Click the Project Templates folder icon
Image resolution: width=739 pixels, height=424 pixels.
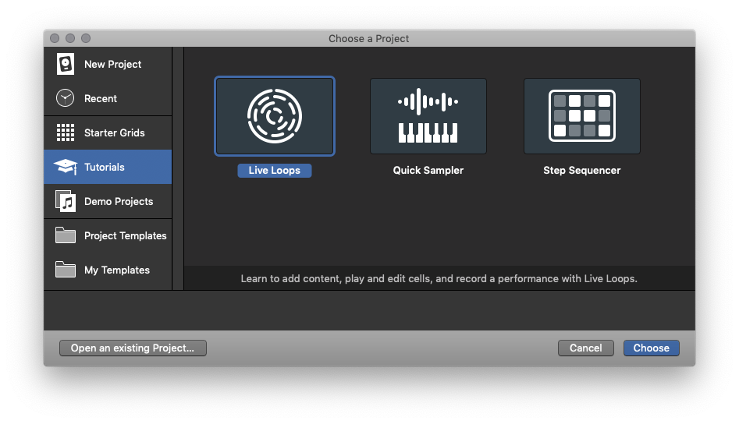pyautogui.click(x=66, y=235)
